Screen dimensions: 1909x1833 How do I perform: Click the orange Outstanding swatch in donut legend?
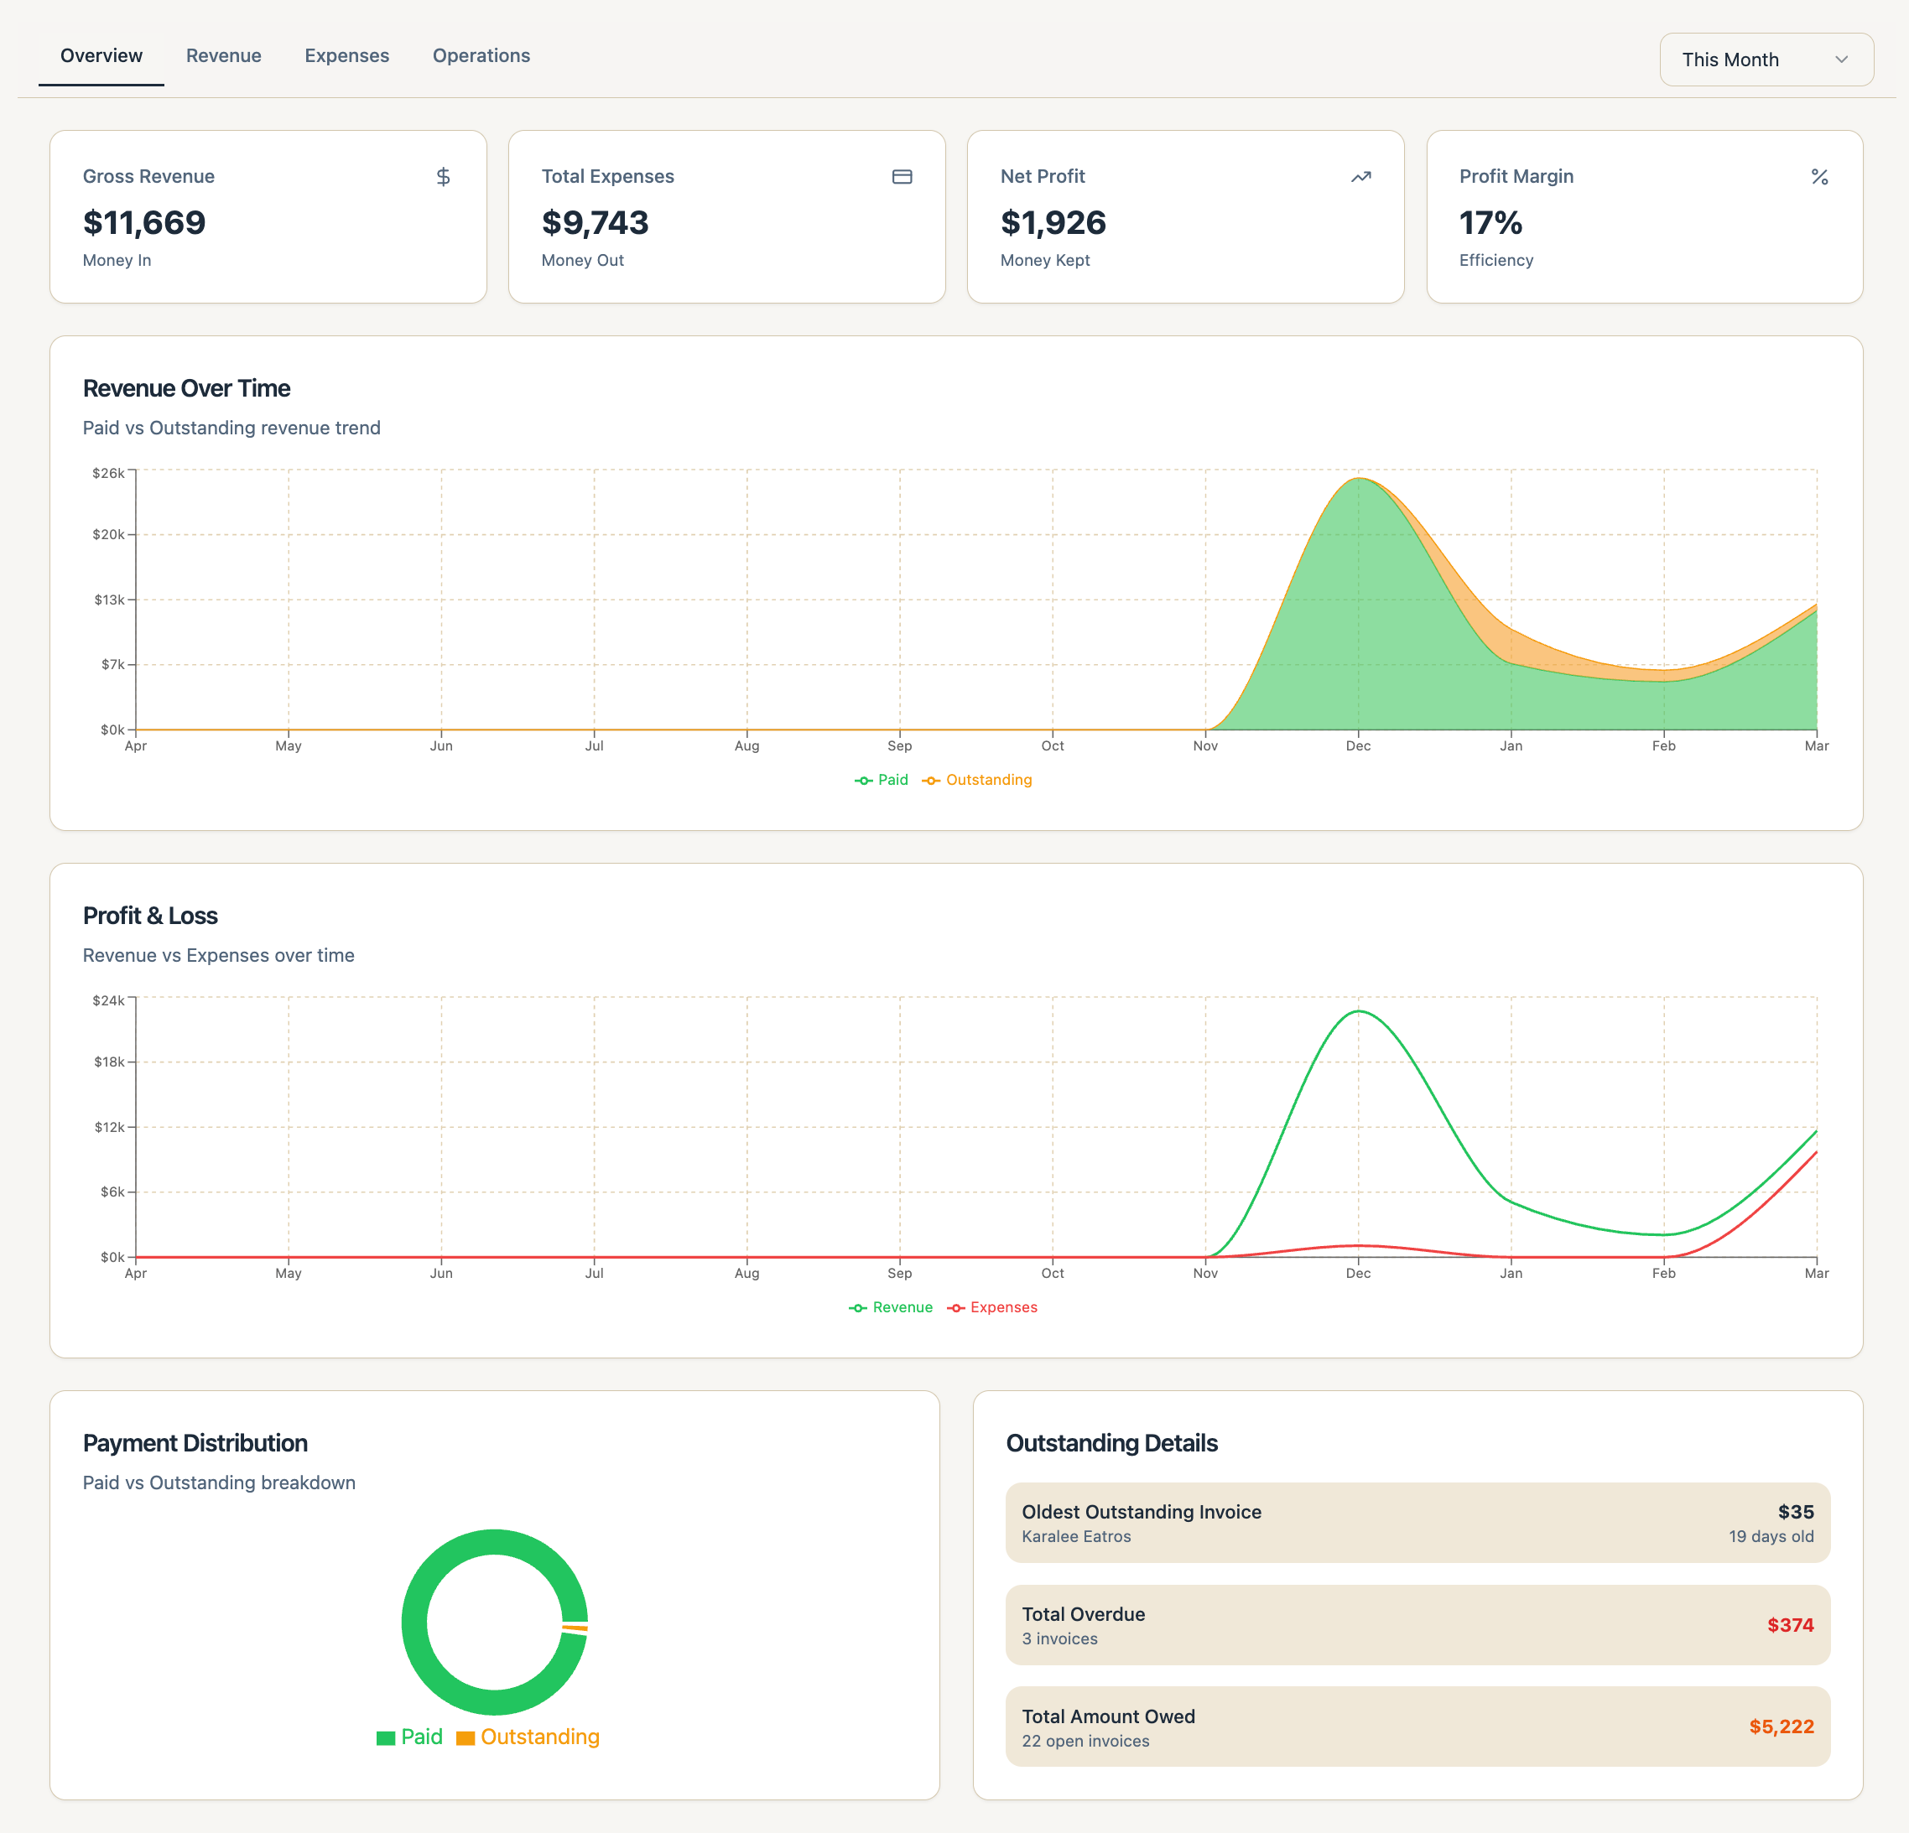click(466, 1737)
